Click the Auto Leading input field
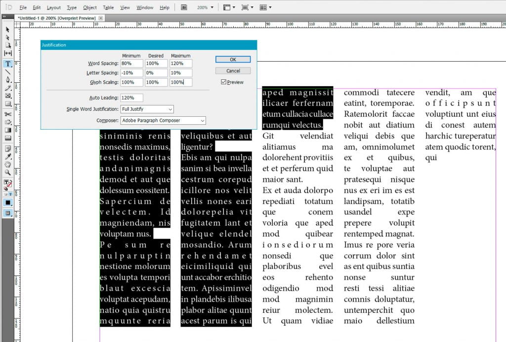This screenshot has height=342, width=506. 131,98
